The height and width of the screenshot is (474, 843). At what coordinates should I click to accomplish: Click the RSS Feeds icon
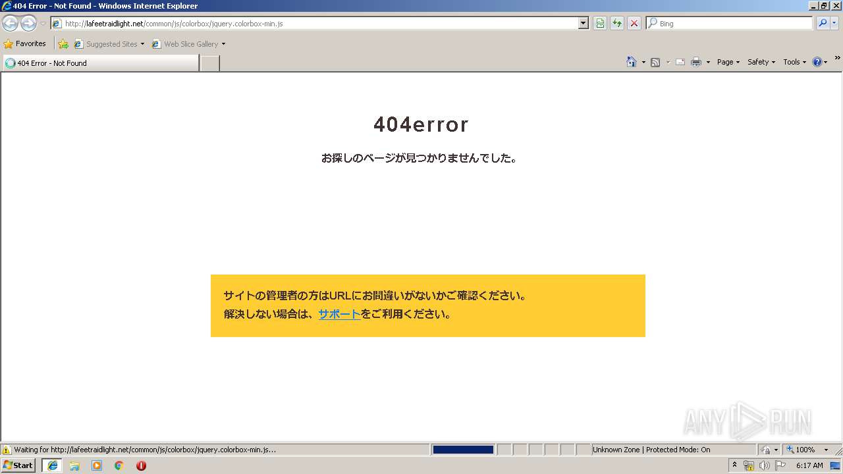coord(655,62)
